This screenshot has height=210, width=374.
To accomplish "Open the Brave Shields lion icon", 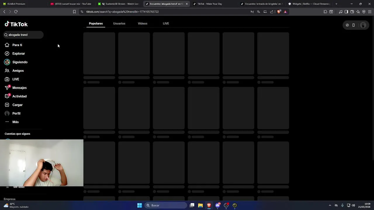I will pyautogui.click(x=279, y=12).
